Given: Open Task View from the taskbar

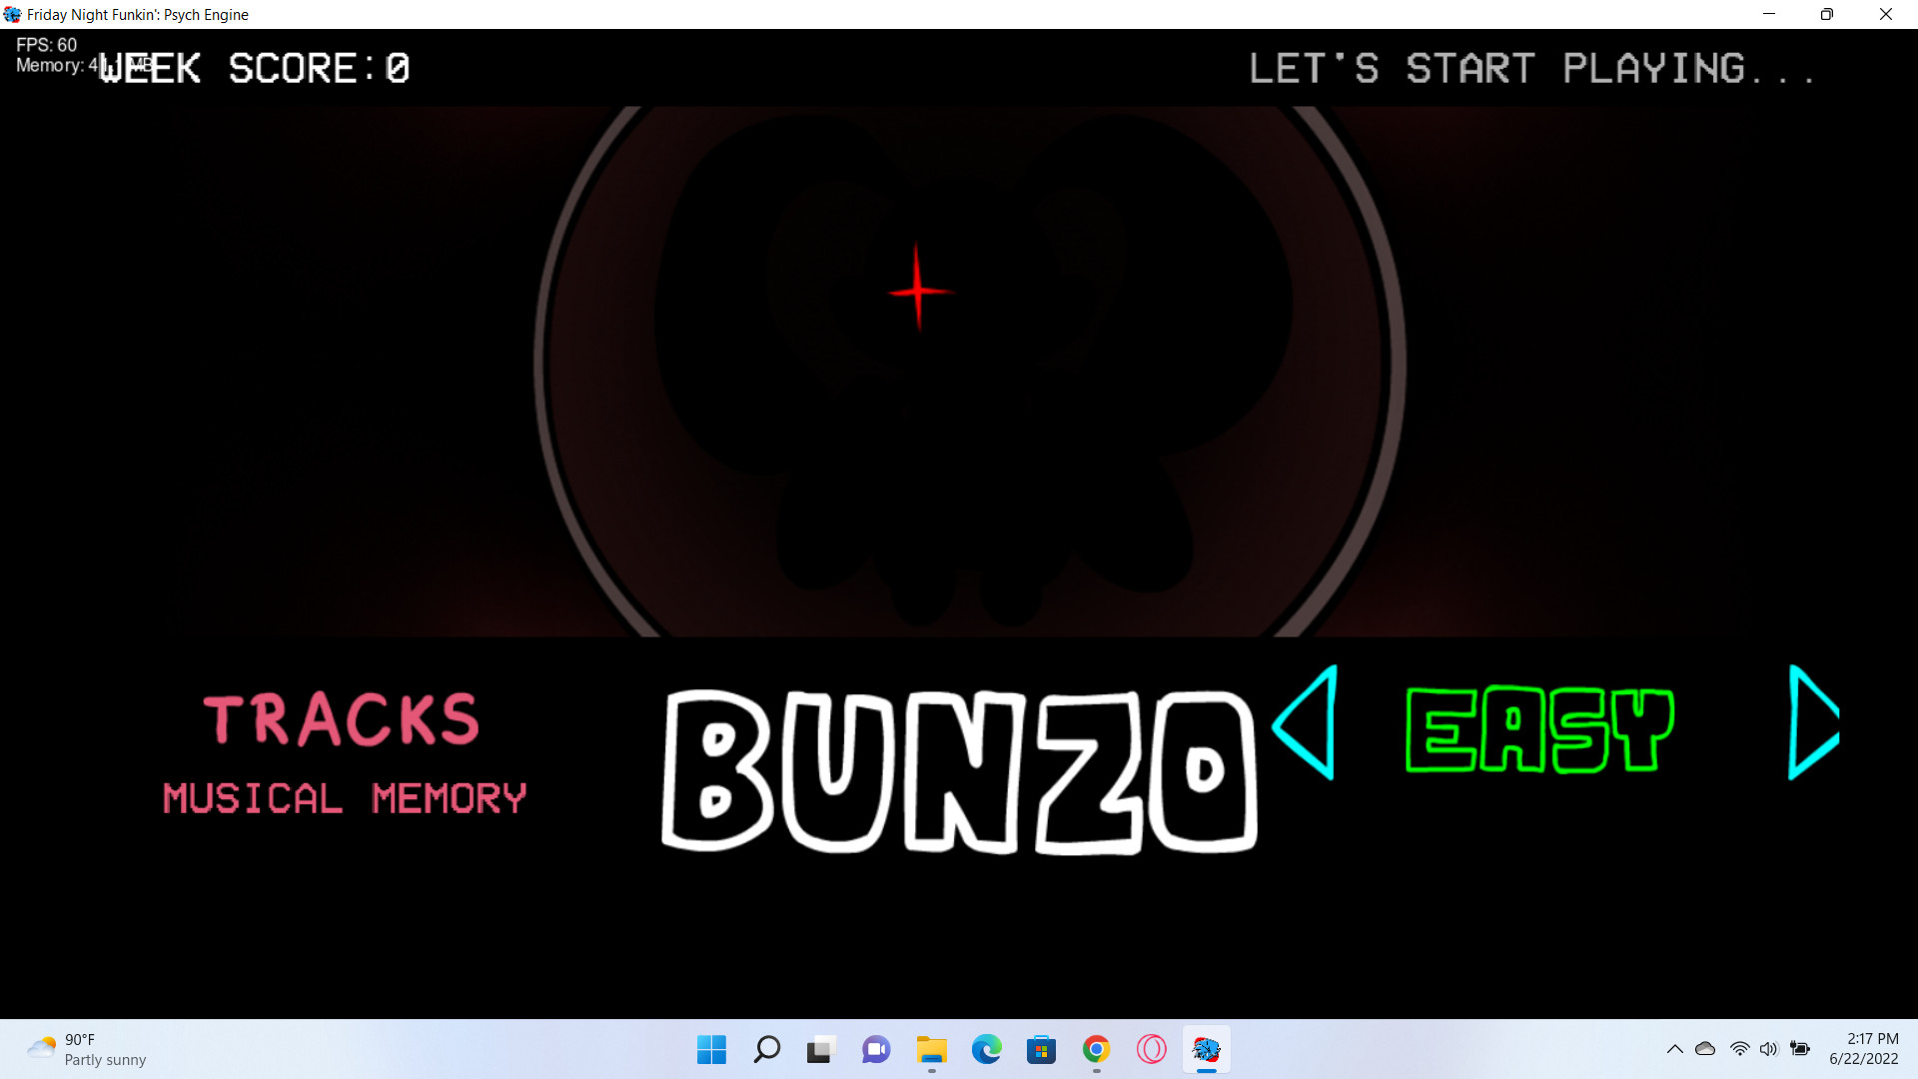Looking at the screenshot, I should [x=820, y=1049].
